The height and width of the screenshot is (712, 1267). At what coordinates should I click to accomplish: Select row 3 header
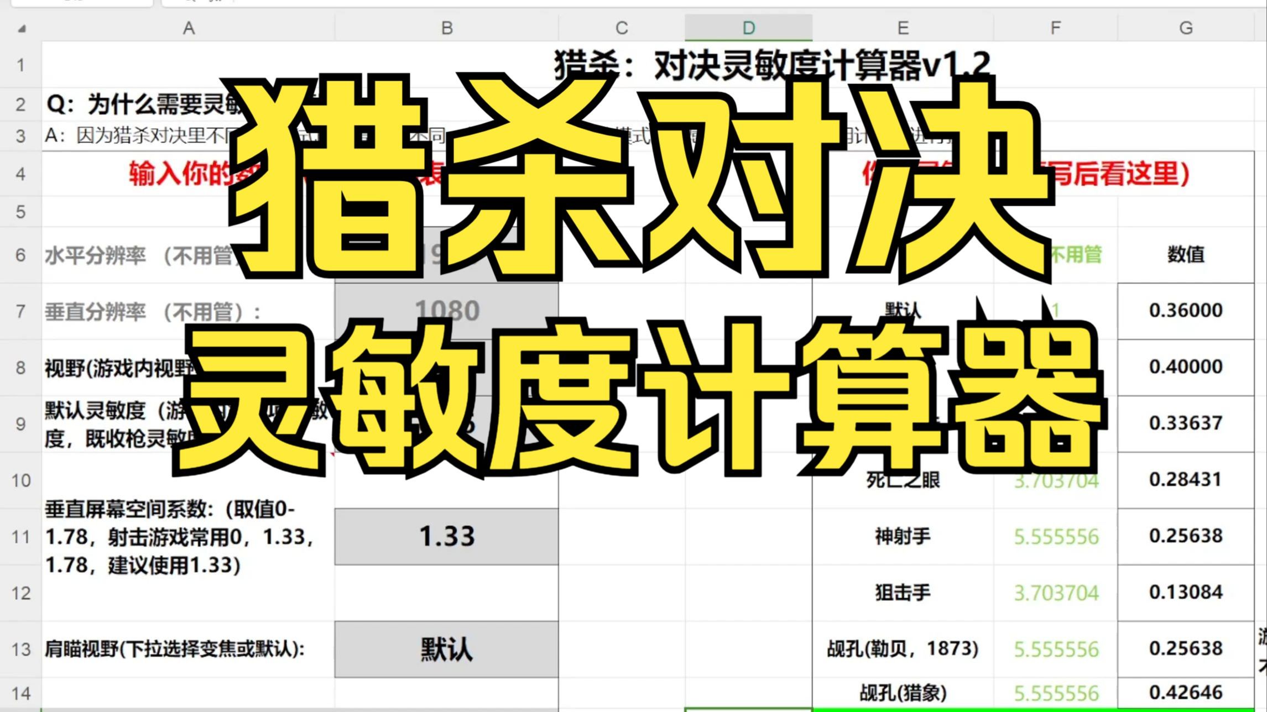21,136
